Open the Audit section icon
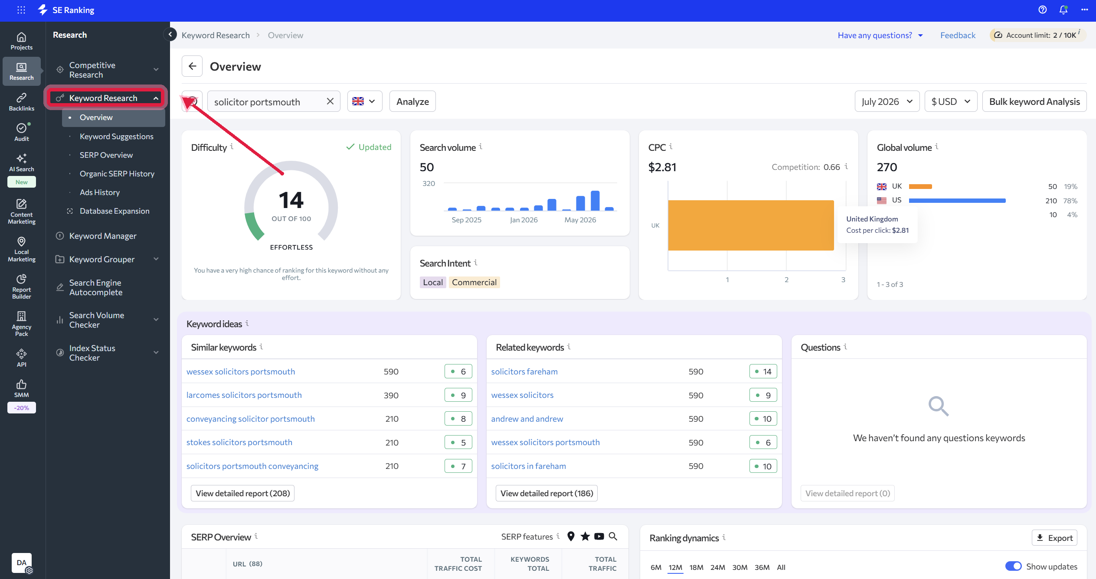The width and height of the screenshot is (1096, 579). coord(21,133)
